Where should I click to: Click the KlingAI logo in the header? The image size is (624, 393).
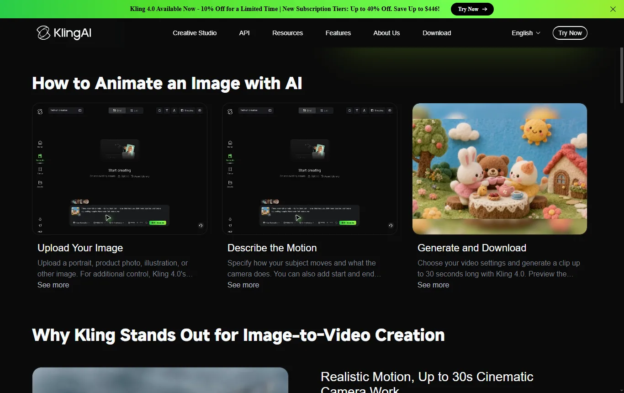point(64,33)
